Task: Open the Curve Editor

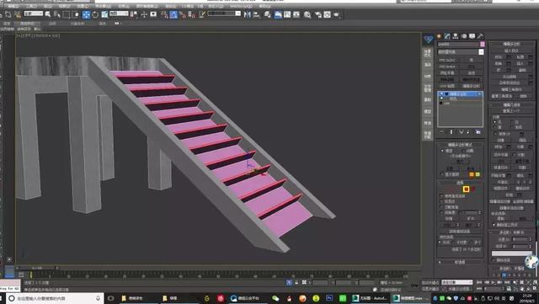Action: [287, 14]
